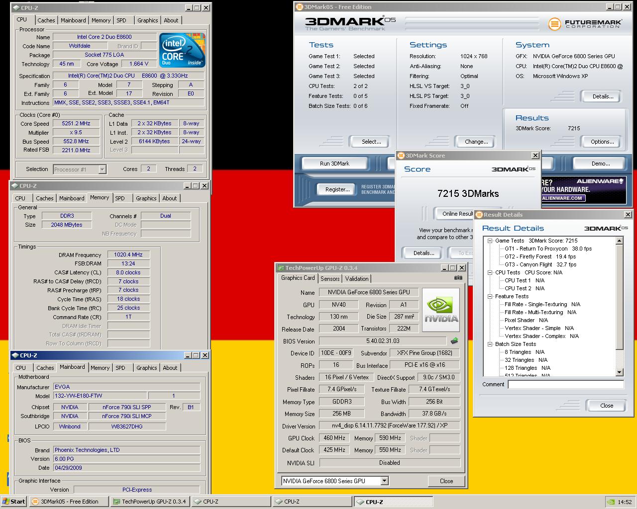Click TechPowerUp GPU-Z taskbar button

coord(150,502)
